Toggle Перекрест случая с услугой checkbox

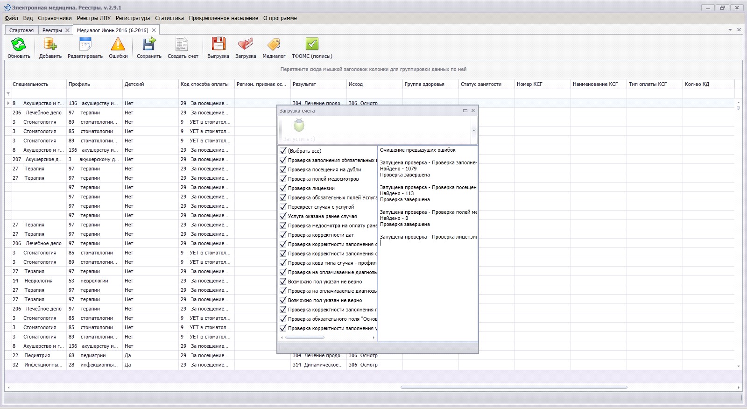tap(283, 207)
